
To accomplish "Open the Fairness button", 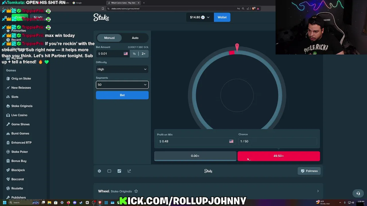I will coord(309,171).
